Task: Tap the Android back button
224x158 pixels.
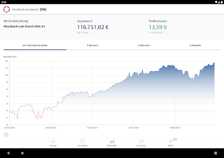Action: click(x=8, y=153)
